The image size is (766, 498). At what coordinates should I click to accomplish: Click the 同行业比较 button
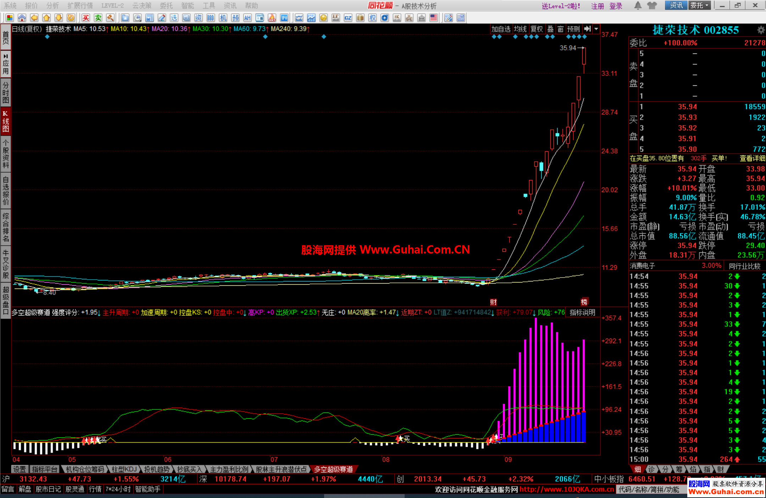click(x=745, y=266)
